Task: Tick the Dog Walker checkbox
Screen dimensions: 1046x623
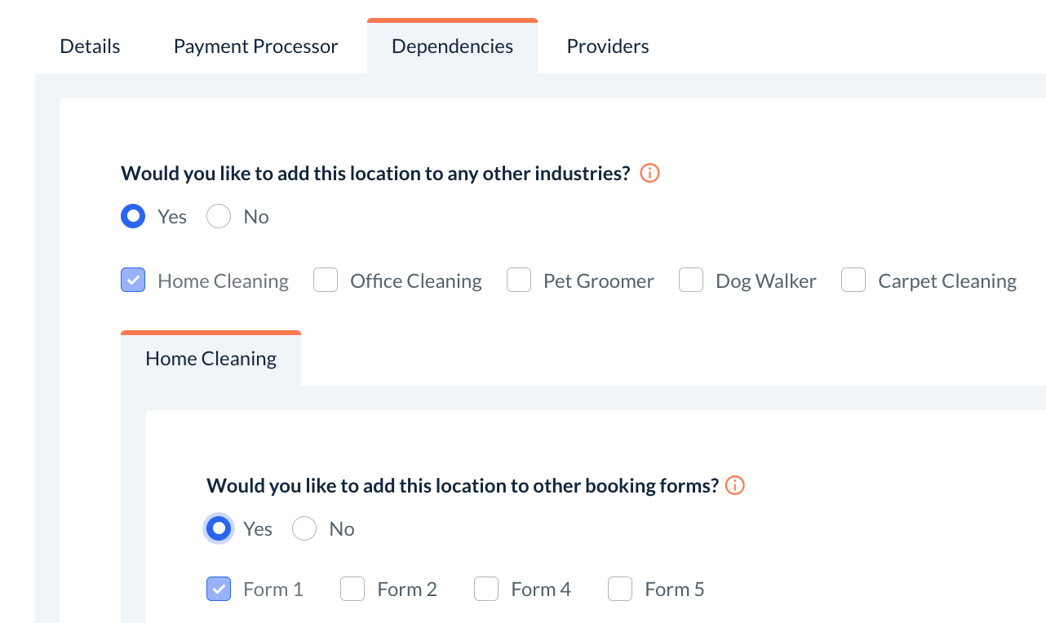Action: click(x=691, y=281)
